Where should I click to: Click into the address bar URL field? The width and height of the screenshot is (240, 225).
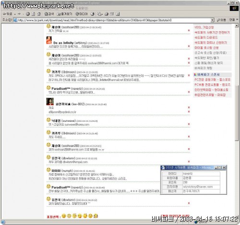click(112, 20)
